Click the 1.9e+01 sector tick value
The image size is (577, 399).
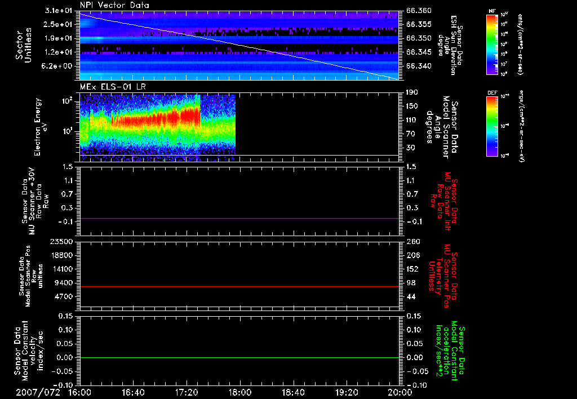tap(59, 38)
